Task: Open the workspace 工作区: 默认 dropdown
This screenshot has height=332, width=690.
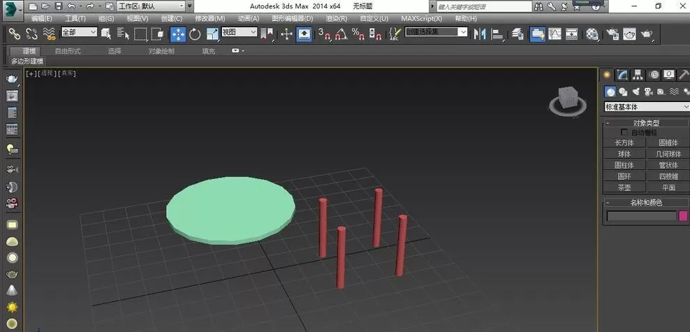Action: click(x=151, y=6)
